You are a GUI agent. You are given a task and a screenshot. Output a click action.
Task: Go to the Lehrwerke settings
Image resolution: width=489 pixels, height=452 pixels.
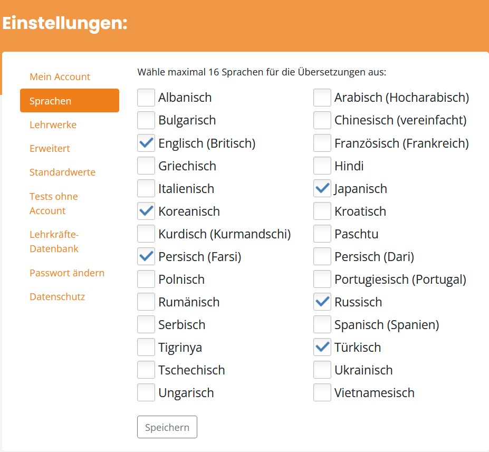coord(53,124)
